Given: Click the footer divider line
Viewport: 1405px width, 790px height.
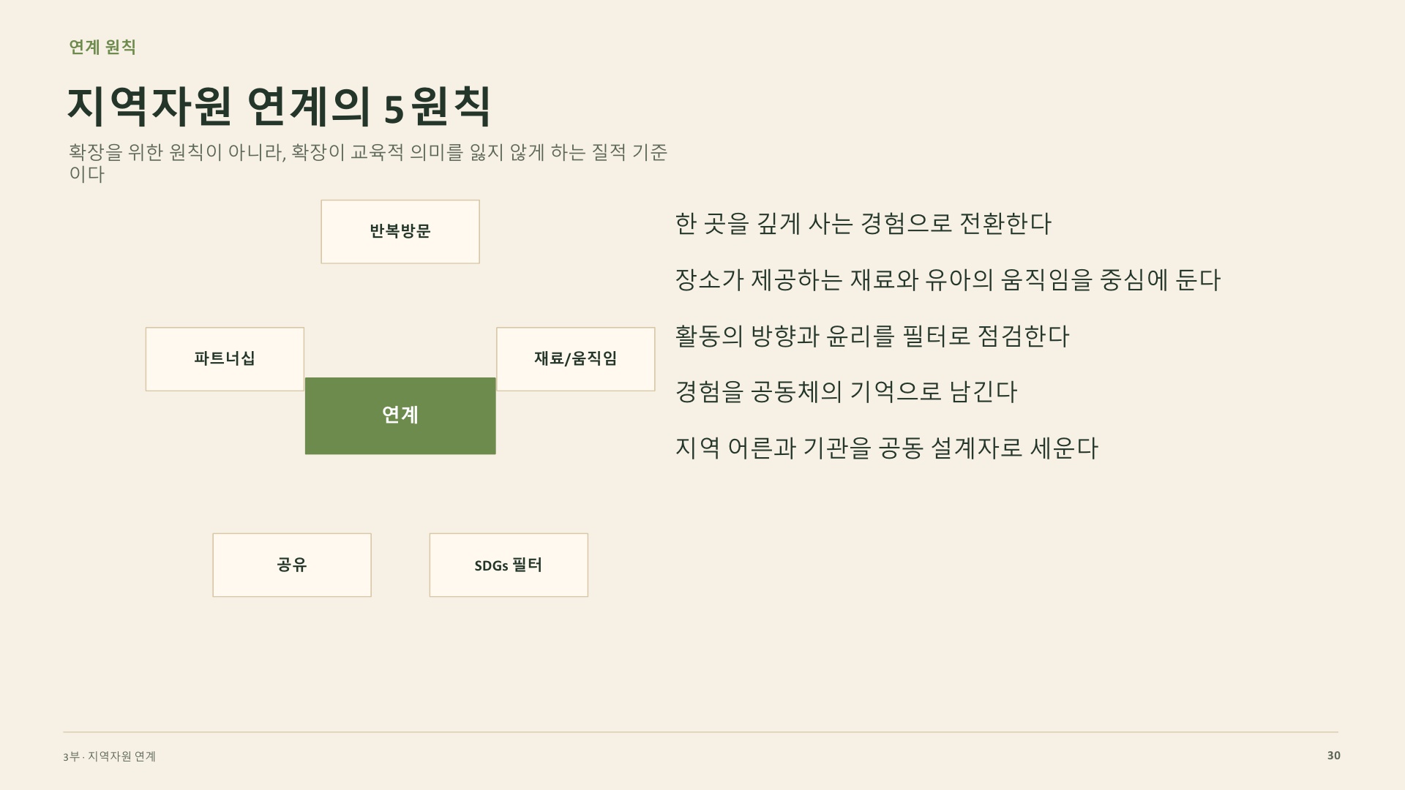Looking at the screenshot, I should click(700, 731).
